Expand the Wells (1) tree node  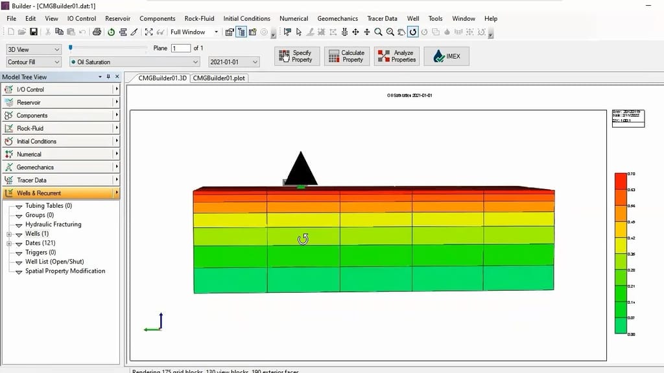(9, 234)
